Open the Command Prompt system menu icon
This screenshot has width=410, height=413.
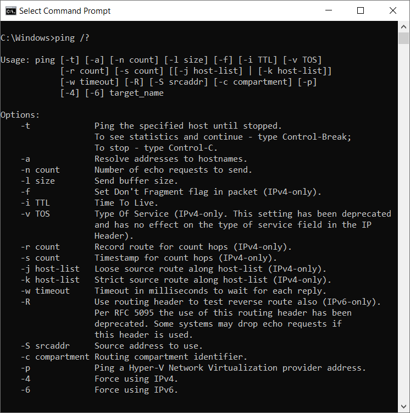pyautogui.click(x=11, y=11)
